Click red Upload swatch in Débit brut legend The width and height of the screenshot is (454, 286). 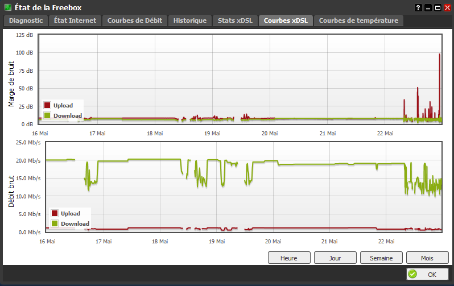pyautogui.click(x=55, y=213)
